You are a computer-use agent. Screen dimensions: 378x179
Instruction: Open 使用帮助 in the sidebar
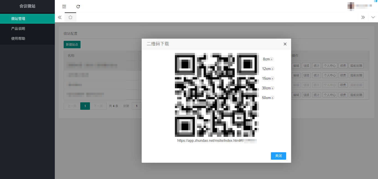(18, 39)
